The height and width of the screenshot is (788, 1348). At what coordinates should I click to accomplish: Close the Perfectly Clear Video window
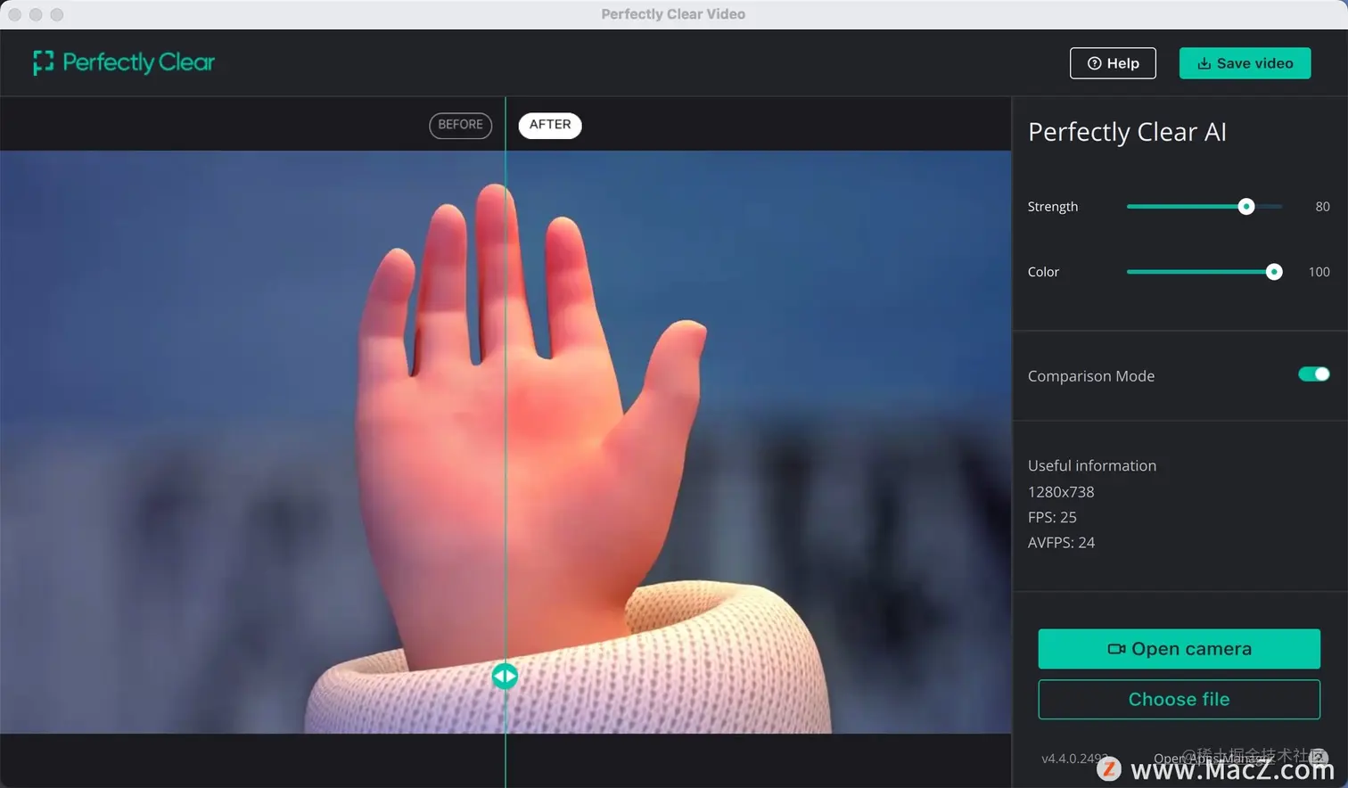click(14, 14)
